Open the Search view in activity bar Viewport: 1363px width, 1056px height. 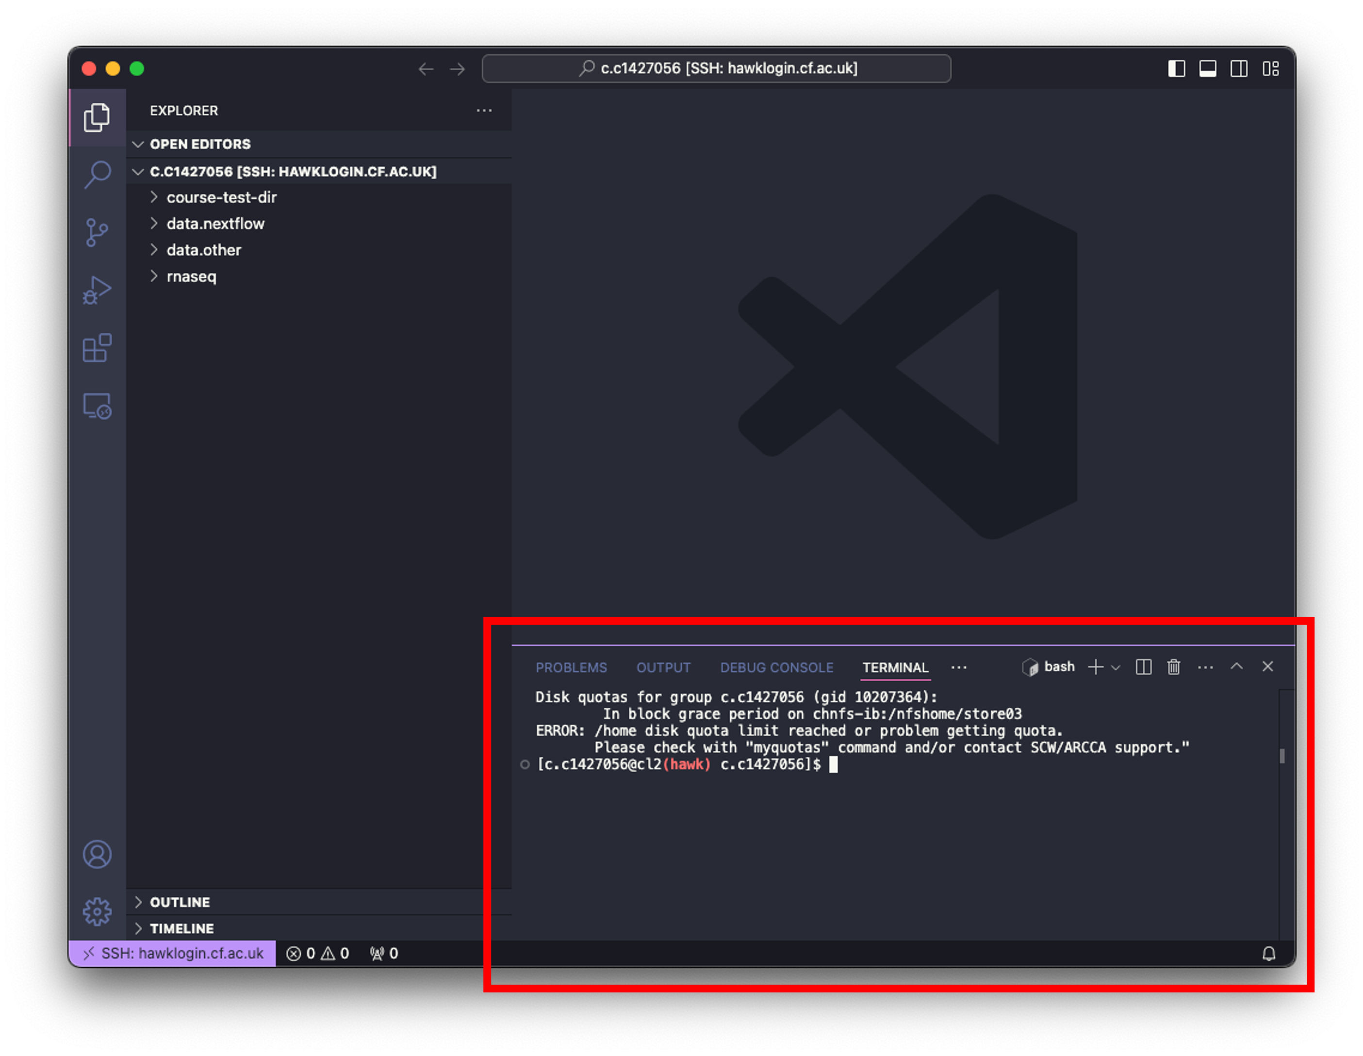click(x=97, y=175)
